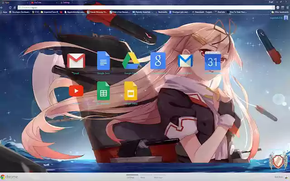Expand the Bookmarks folder in the bookmarks bar
The width and height of the screenshot is (290, 181).
tap(161, 12)
